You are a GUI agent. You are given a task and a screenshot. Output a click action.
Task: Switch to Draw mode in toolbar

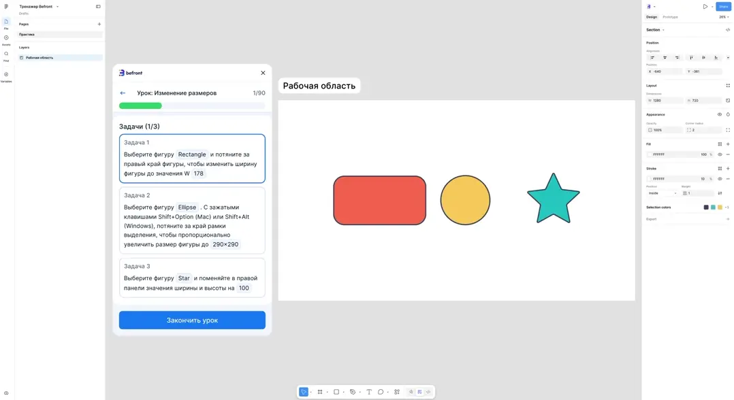[x=411, y=392]
